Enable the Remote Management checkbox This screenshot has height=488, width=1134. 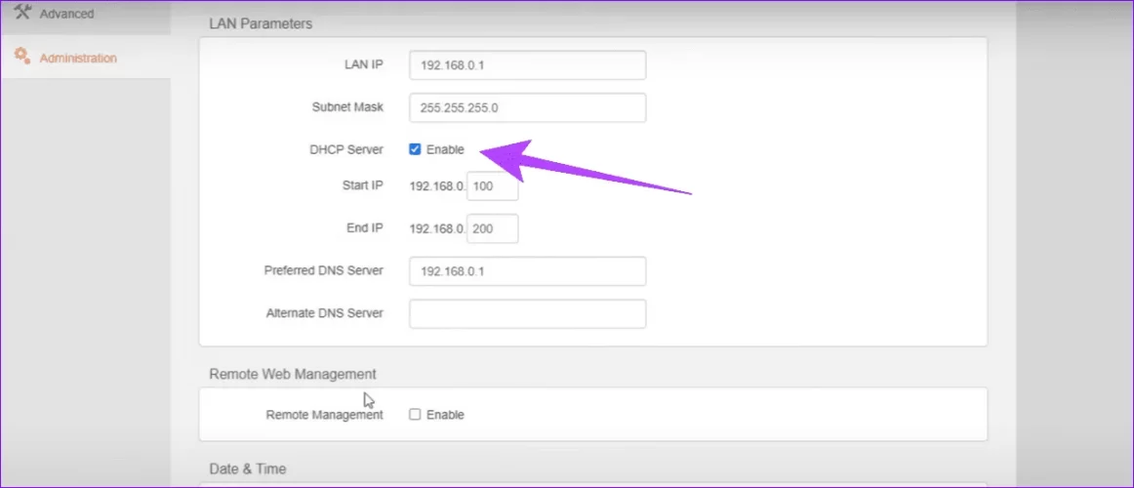click(415, 415)
